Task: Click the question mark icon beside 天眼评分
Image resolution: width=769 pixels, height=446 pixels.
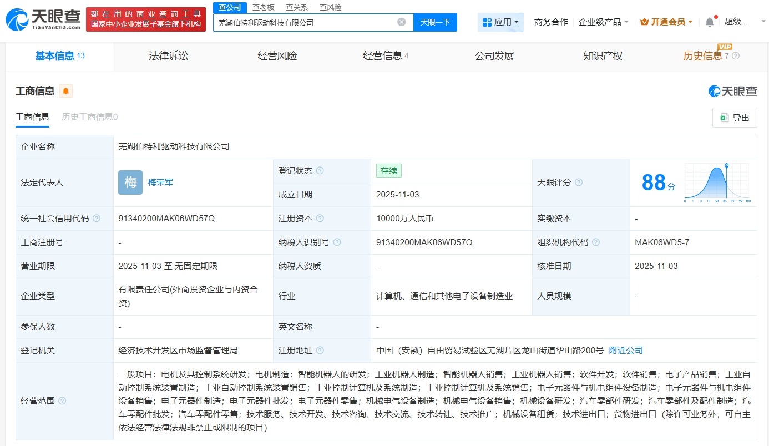Action: [578, 182]
